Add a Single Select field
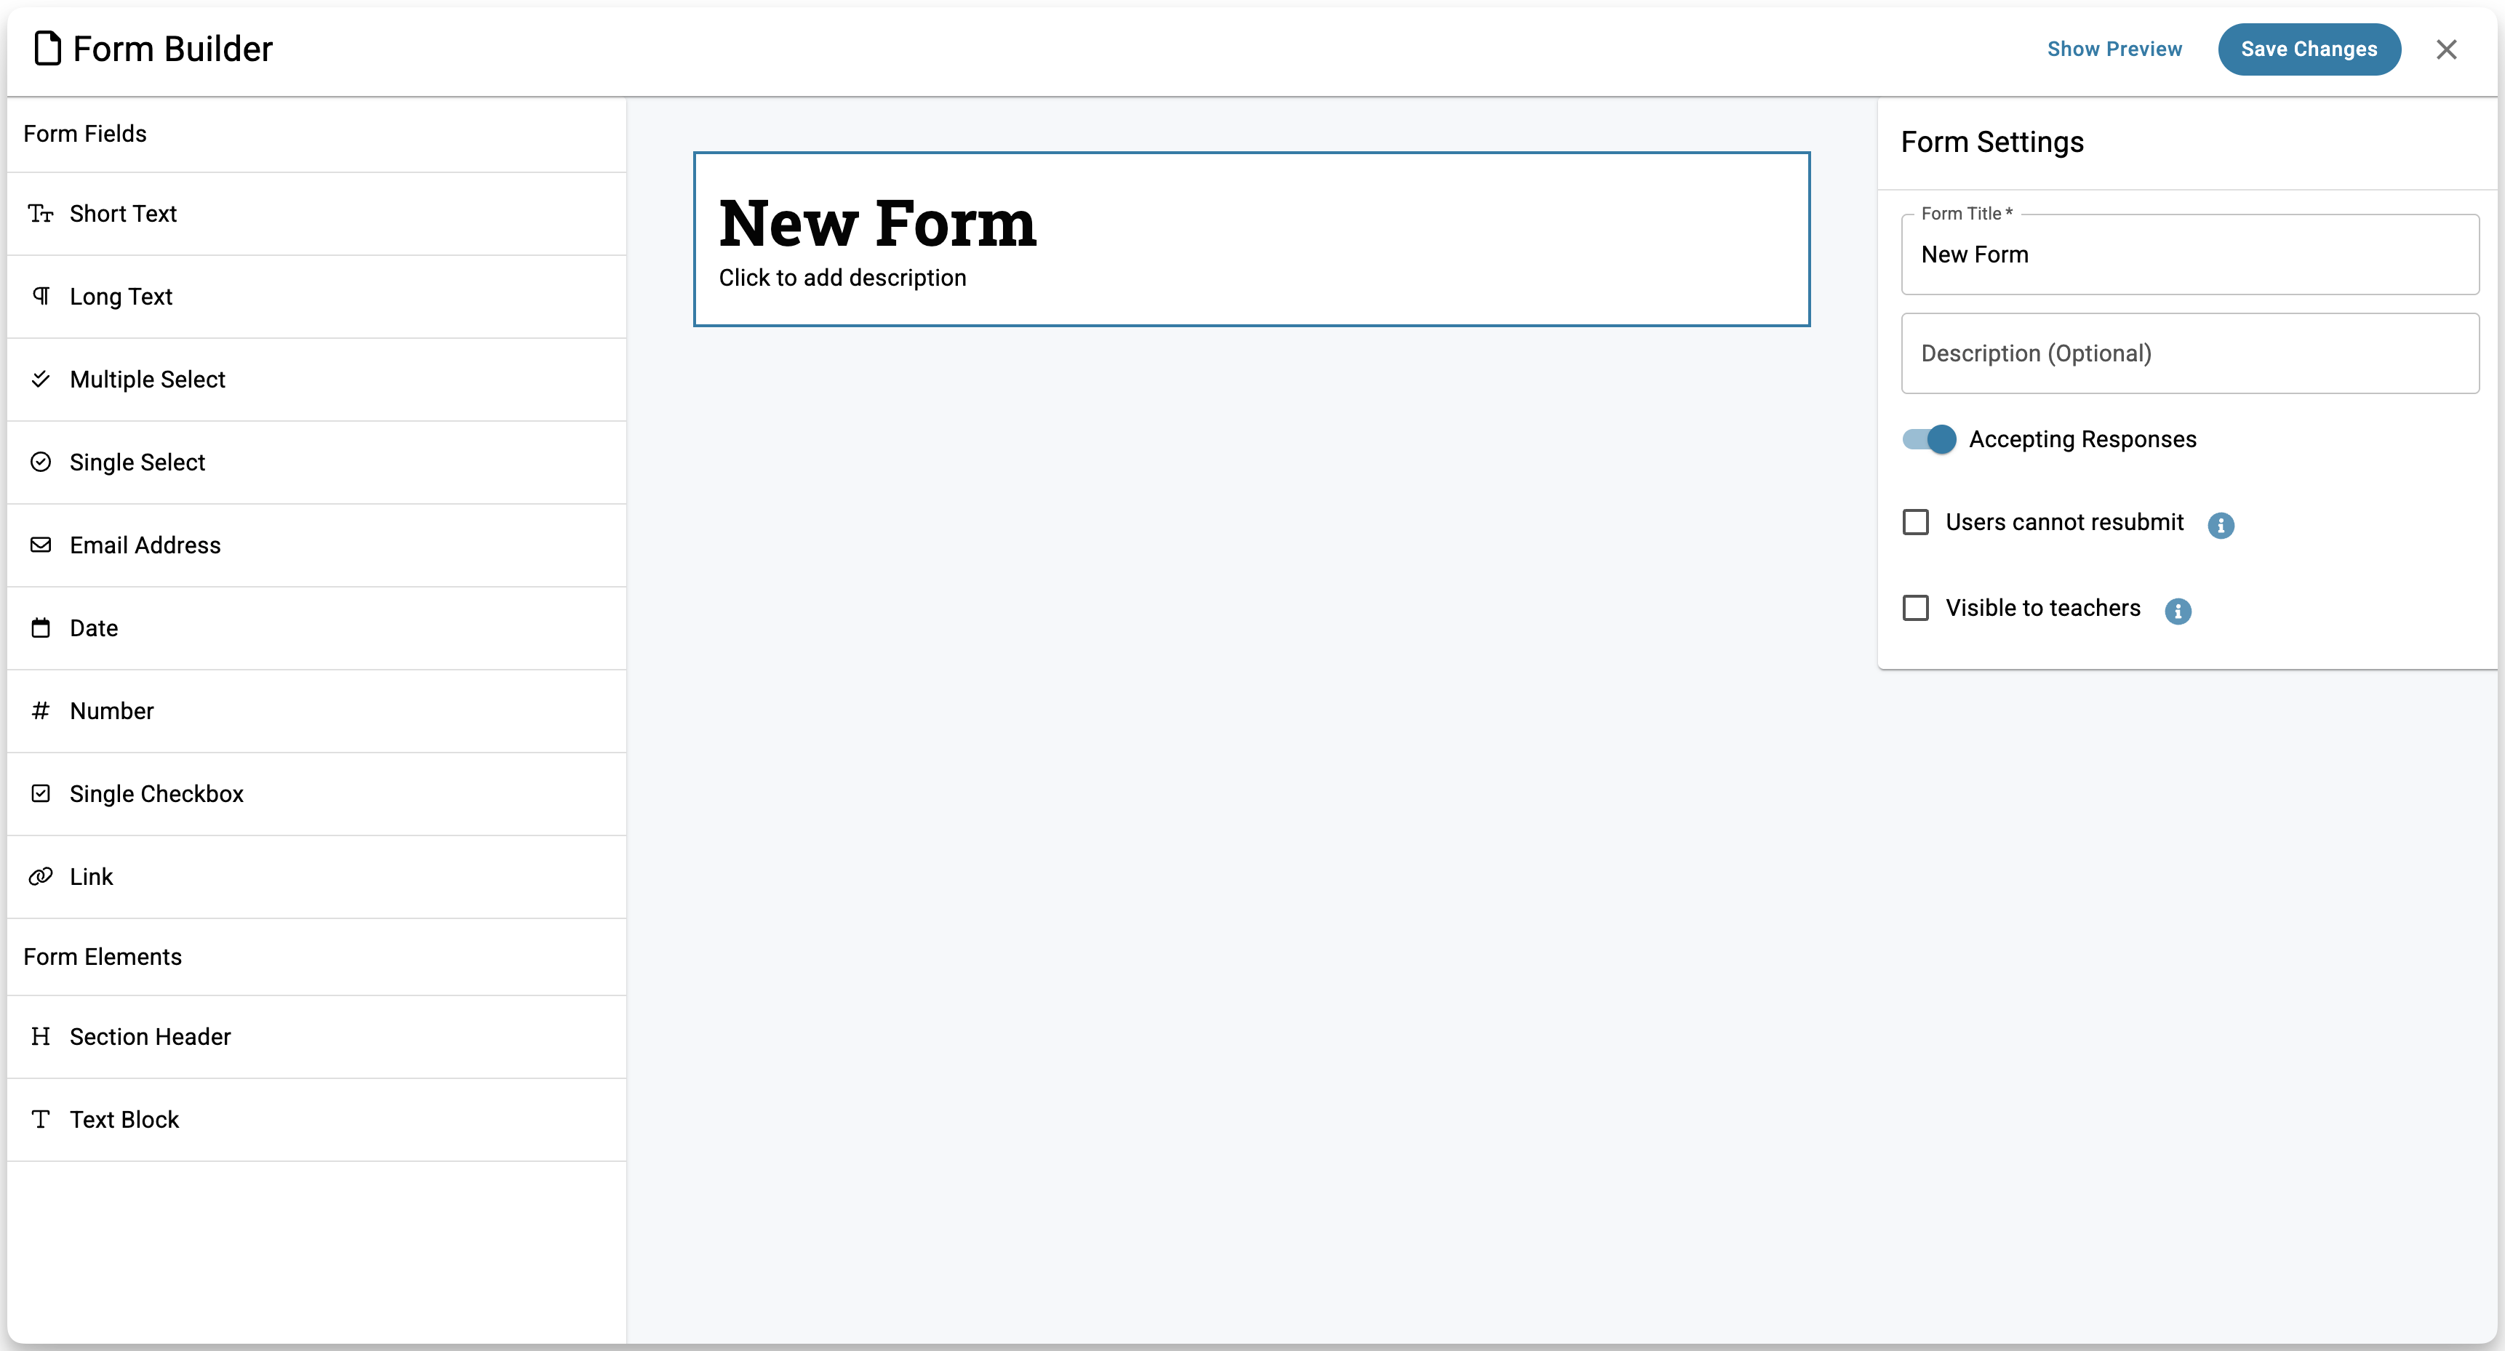2505x1351 pixels. 137,462
